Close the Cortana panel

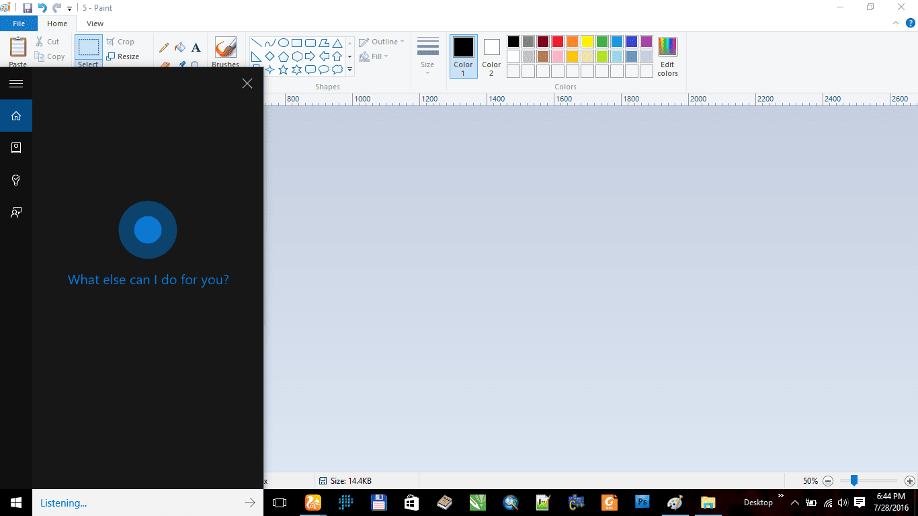(247, 83)
